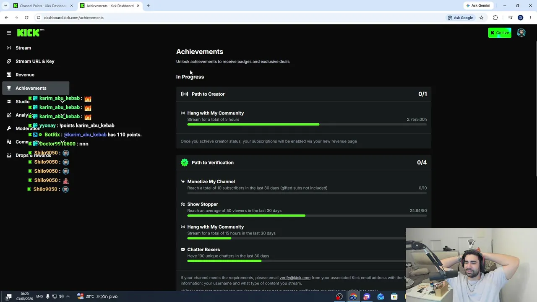Click the Studio film icon
The width and height of the screenshot is (537, 302).
(x=9, y=102)
